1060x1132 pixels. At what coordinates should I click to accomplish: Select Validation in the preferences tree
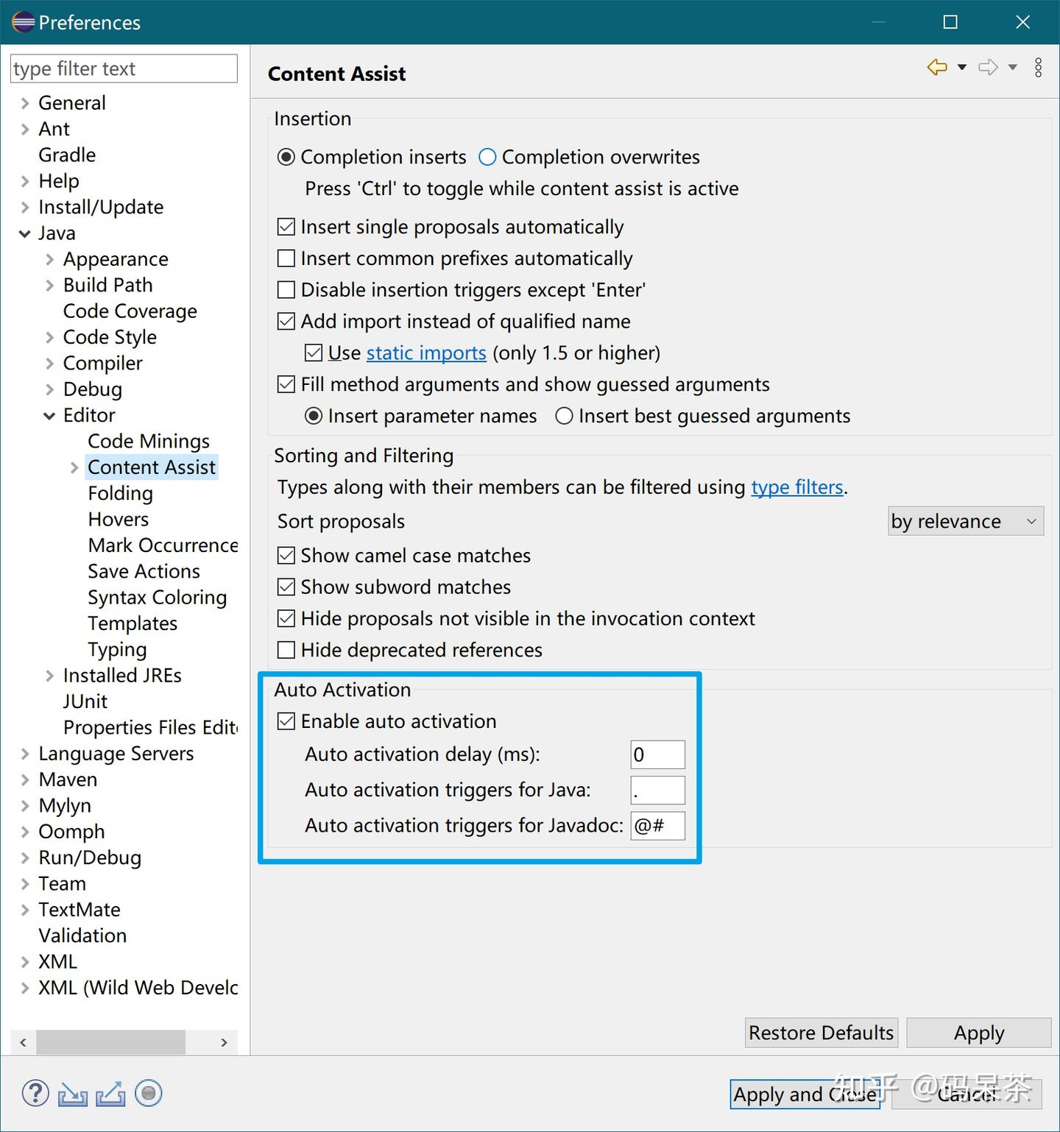pyautogui.click(x=82, y=936)
